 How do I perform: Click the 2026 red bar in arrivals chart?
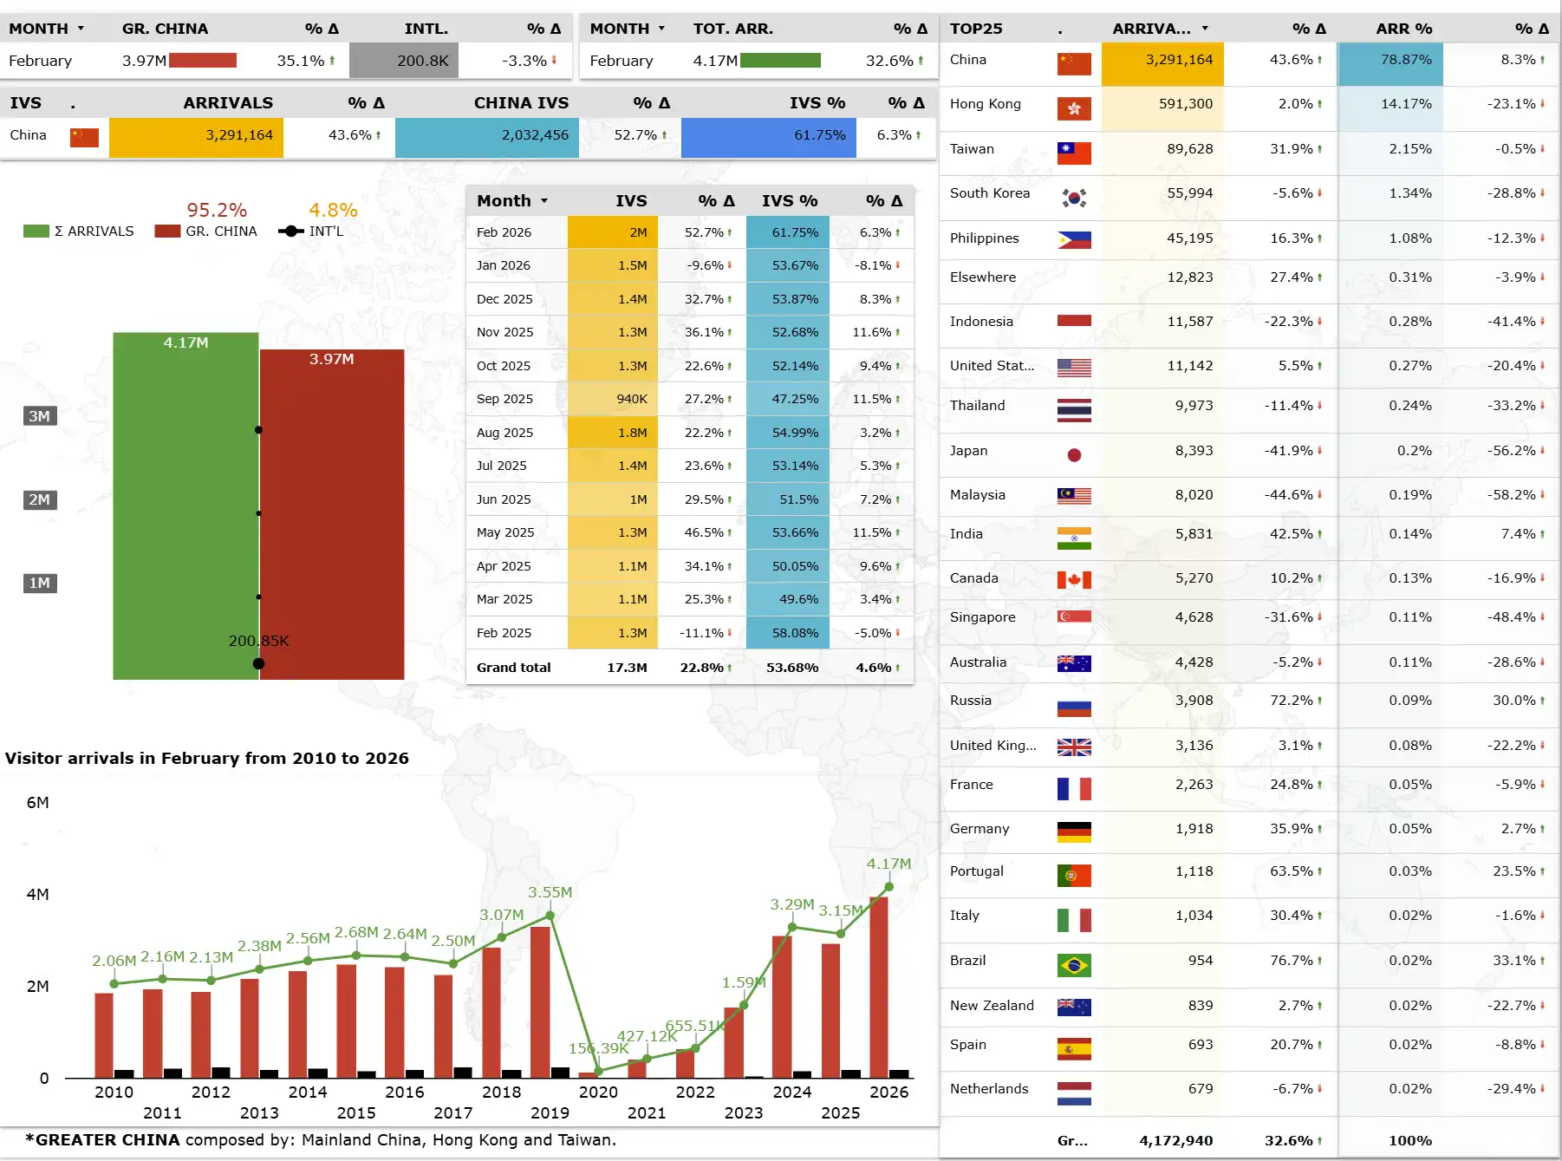click(x=879, y=988)
